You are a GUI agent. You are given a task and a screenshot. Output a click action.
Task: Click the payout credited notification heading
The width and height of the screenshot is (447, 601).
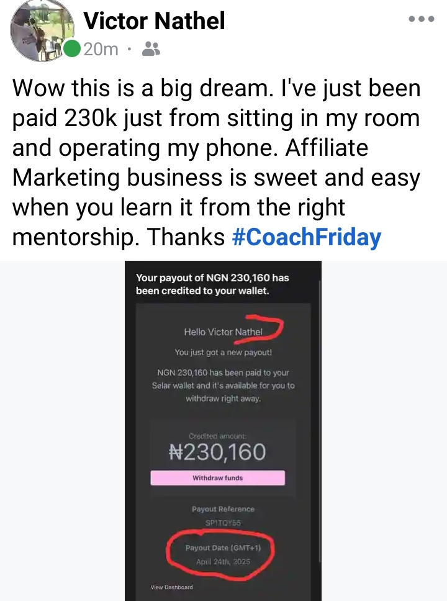pyautogui.click(x=212, y=284)
